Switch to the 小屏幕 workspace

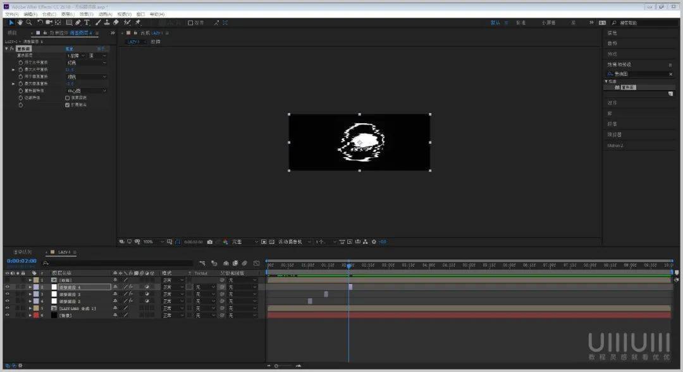click(548, 23)
